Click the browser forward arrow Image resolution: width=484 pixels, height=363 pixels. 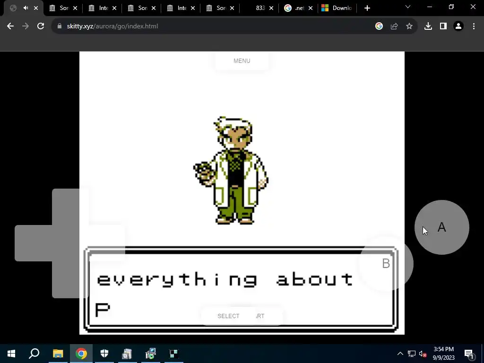point(26,26)
